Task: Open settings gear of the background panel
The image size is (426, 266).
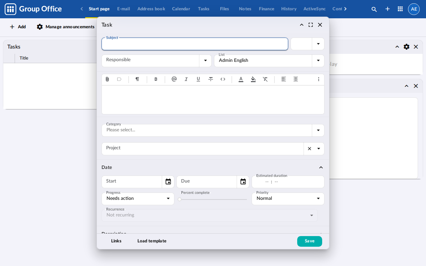Action: [x=406, y=47]
